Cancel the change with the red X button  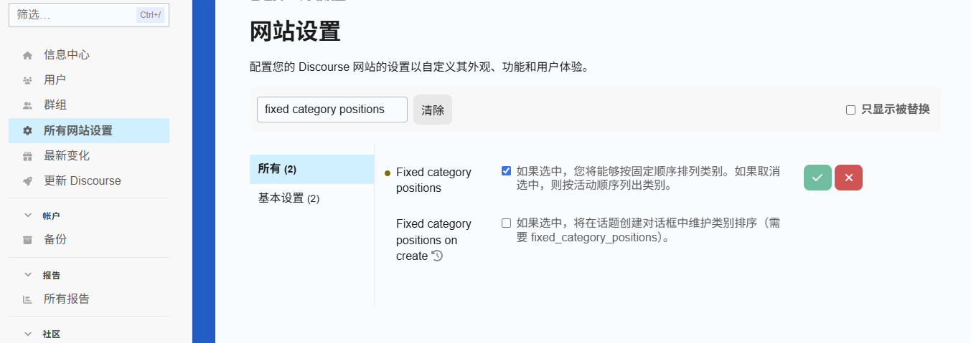[848, 178]
